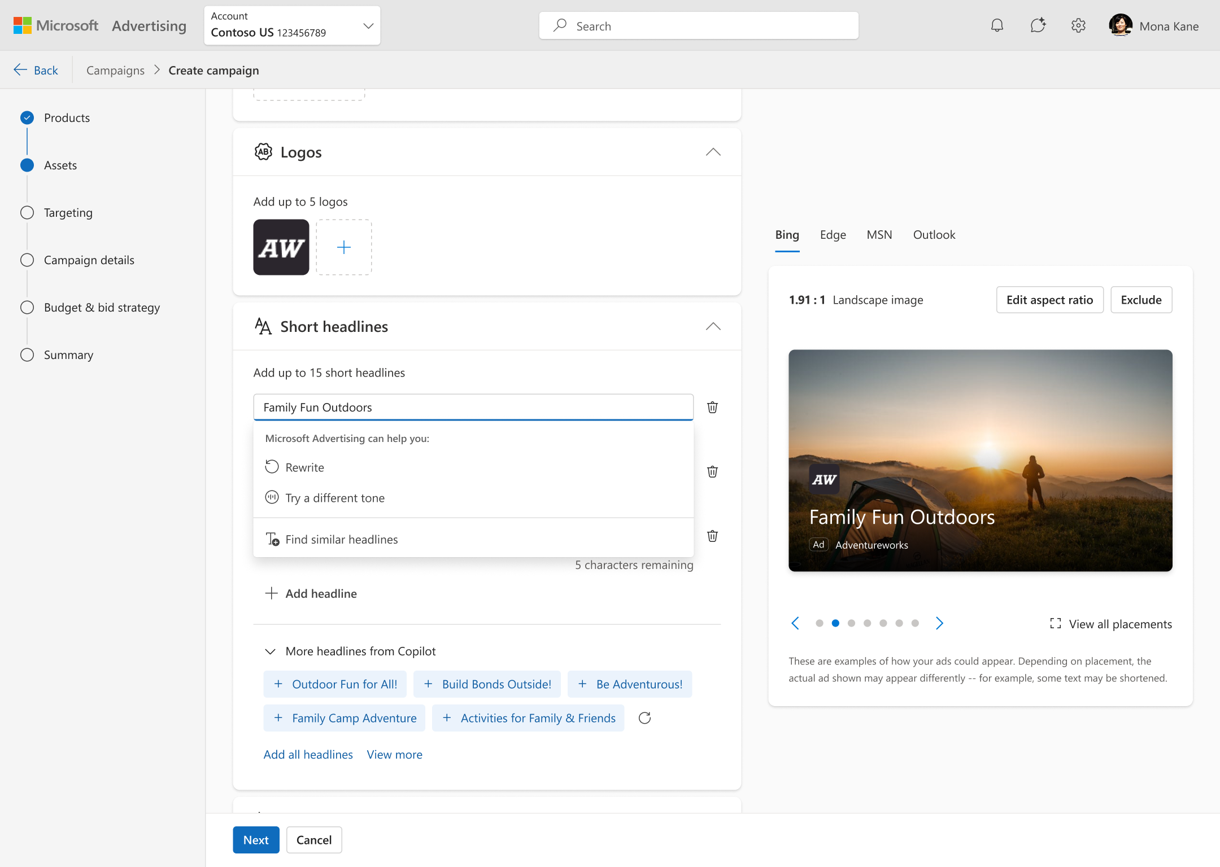Click the plus on Be Adventurous!

tap(582, 684)
